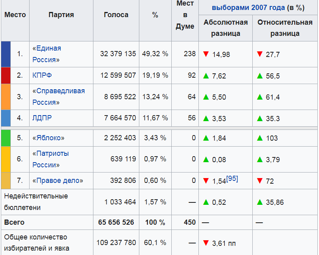Select vote count 392 806
This screenshot has width=319, height=255.
click(x=123, y=180)
